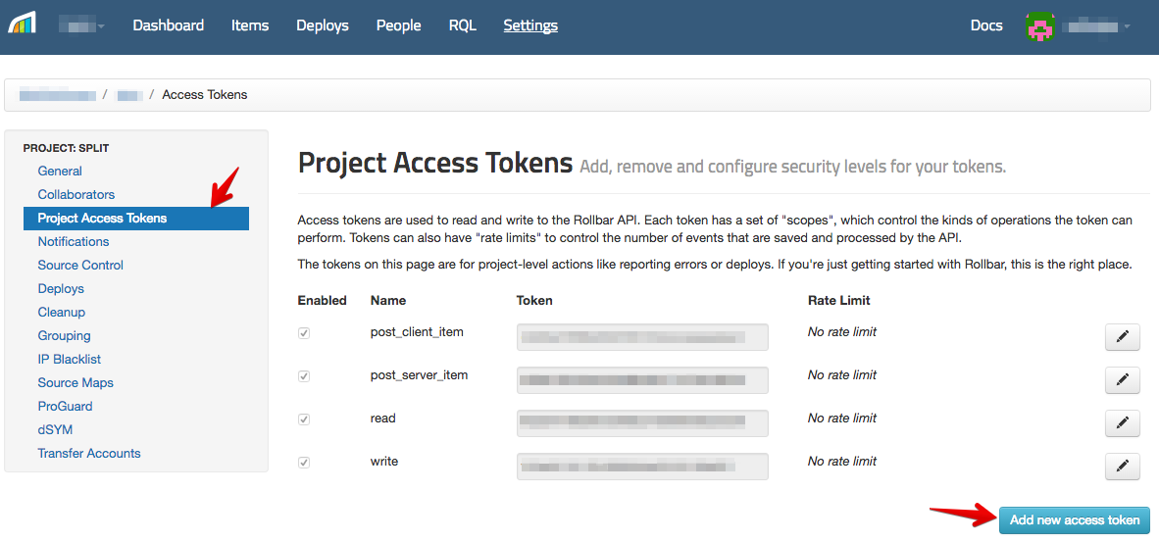Disable the read token checkbox
This screenshot has height=542, width=1159.
pos(304,419)
